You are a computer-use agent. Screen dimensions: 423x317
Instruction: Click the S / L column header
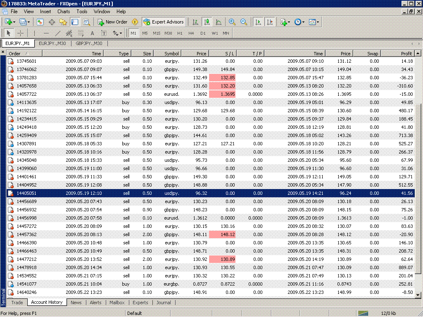(223, 53)
